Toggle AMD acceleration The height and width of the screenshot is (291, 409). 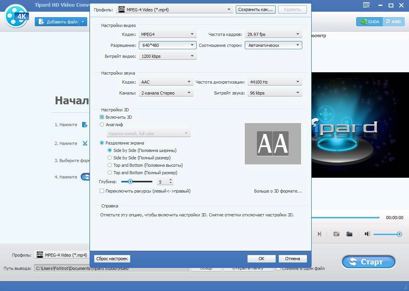394,21
